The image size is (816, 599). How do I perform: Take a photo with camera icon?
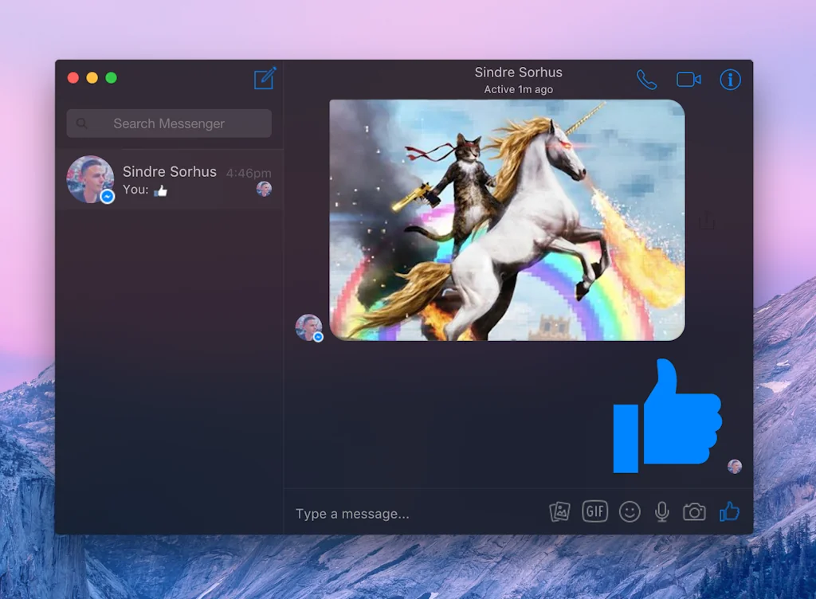click(x=694, y=512)
